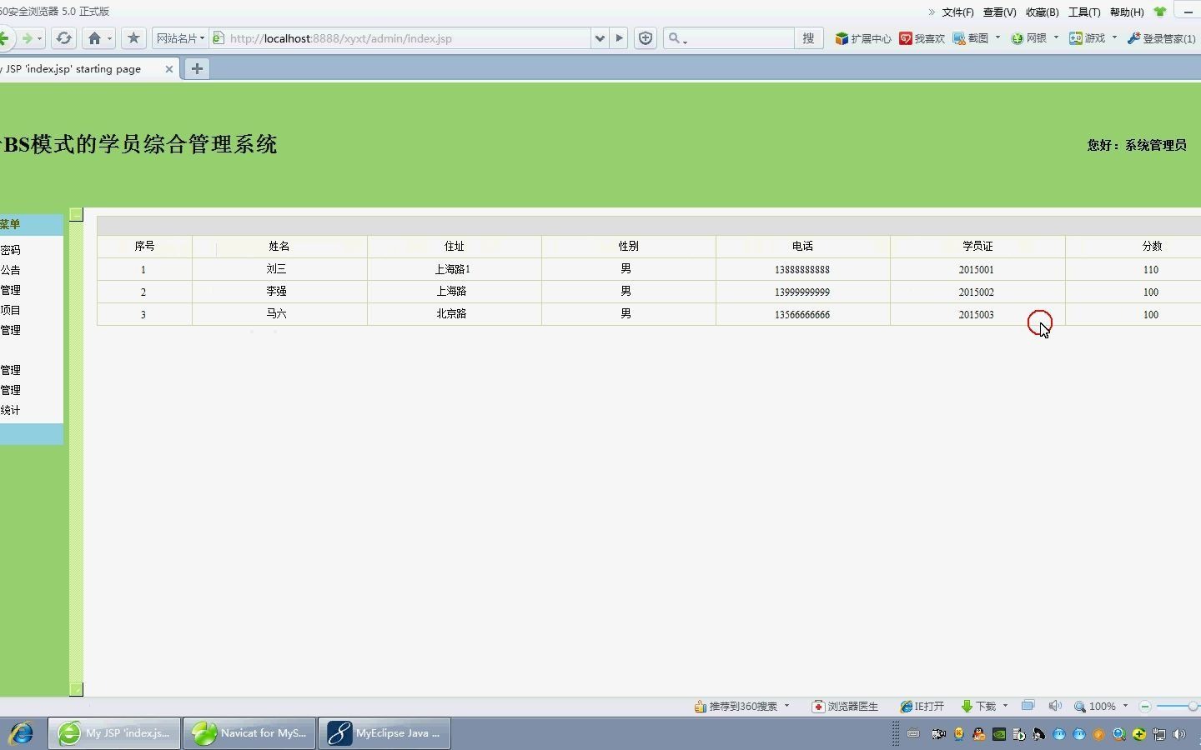
Task: Click the 搜 search button
Action: (x=808, y=38)
